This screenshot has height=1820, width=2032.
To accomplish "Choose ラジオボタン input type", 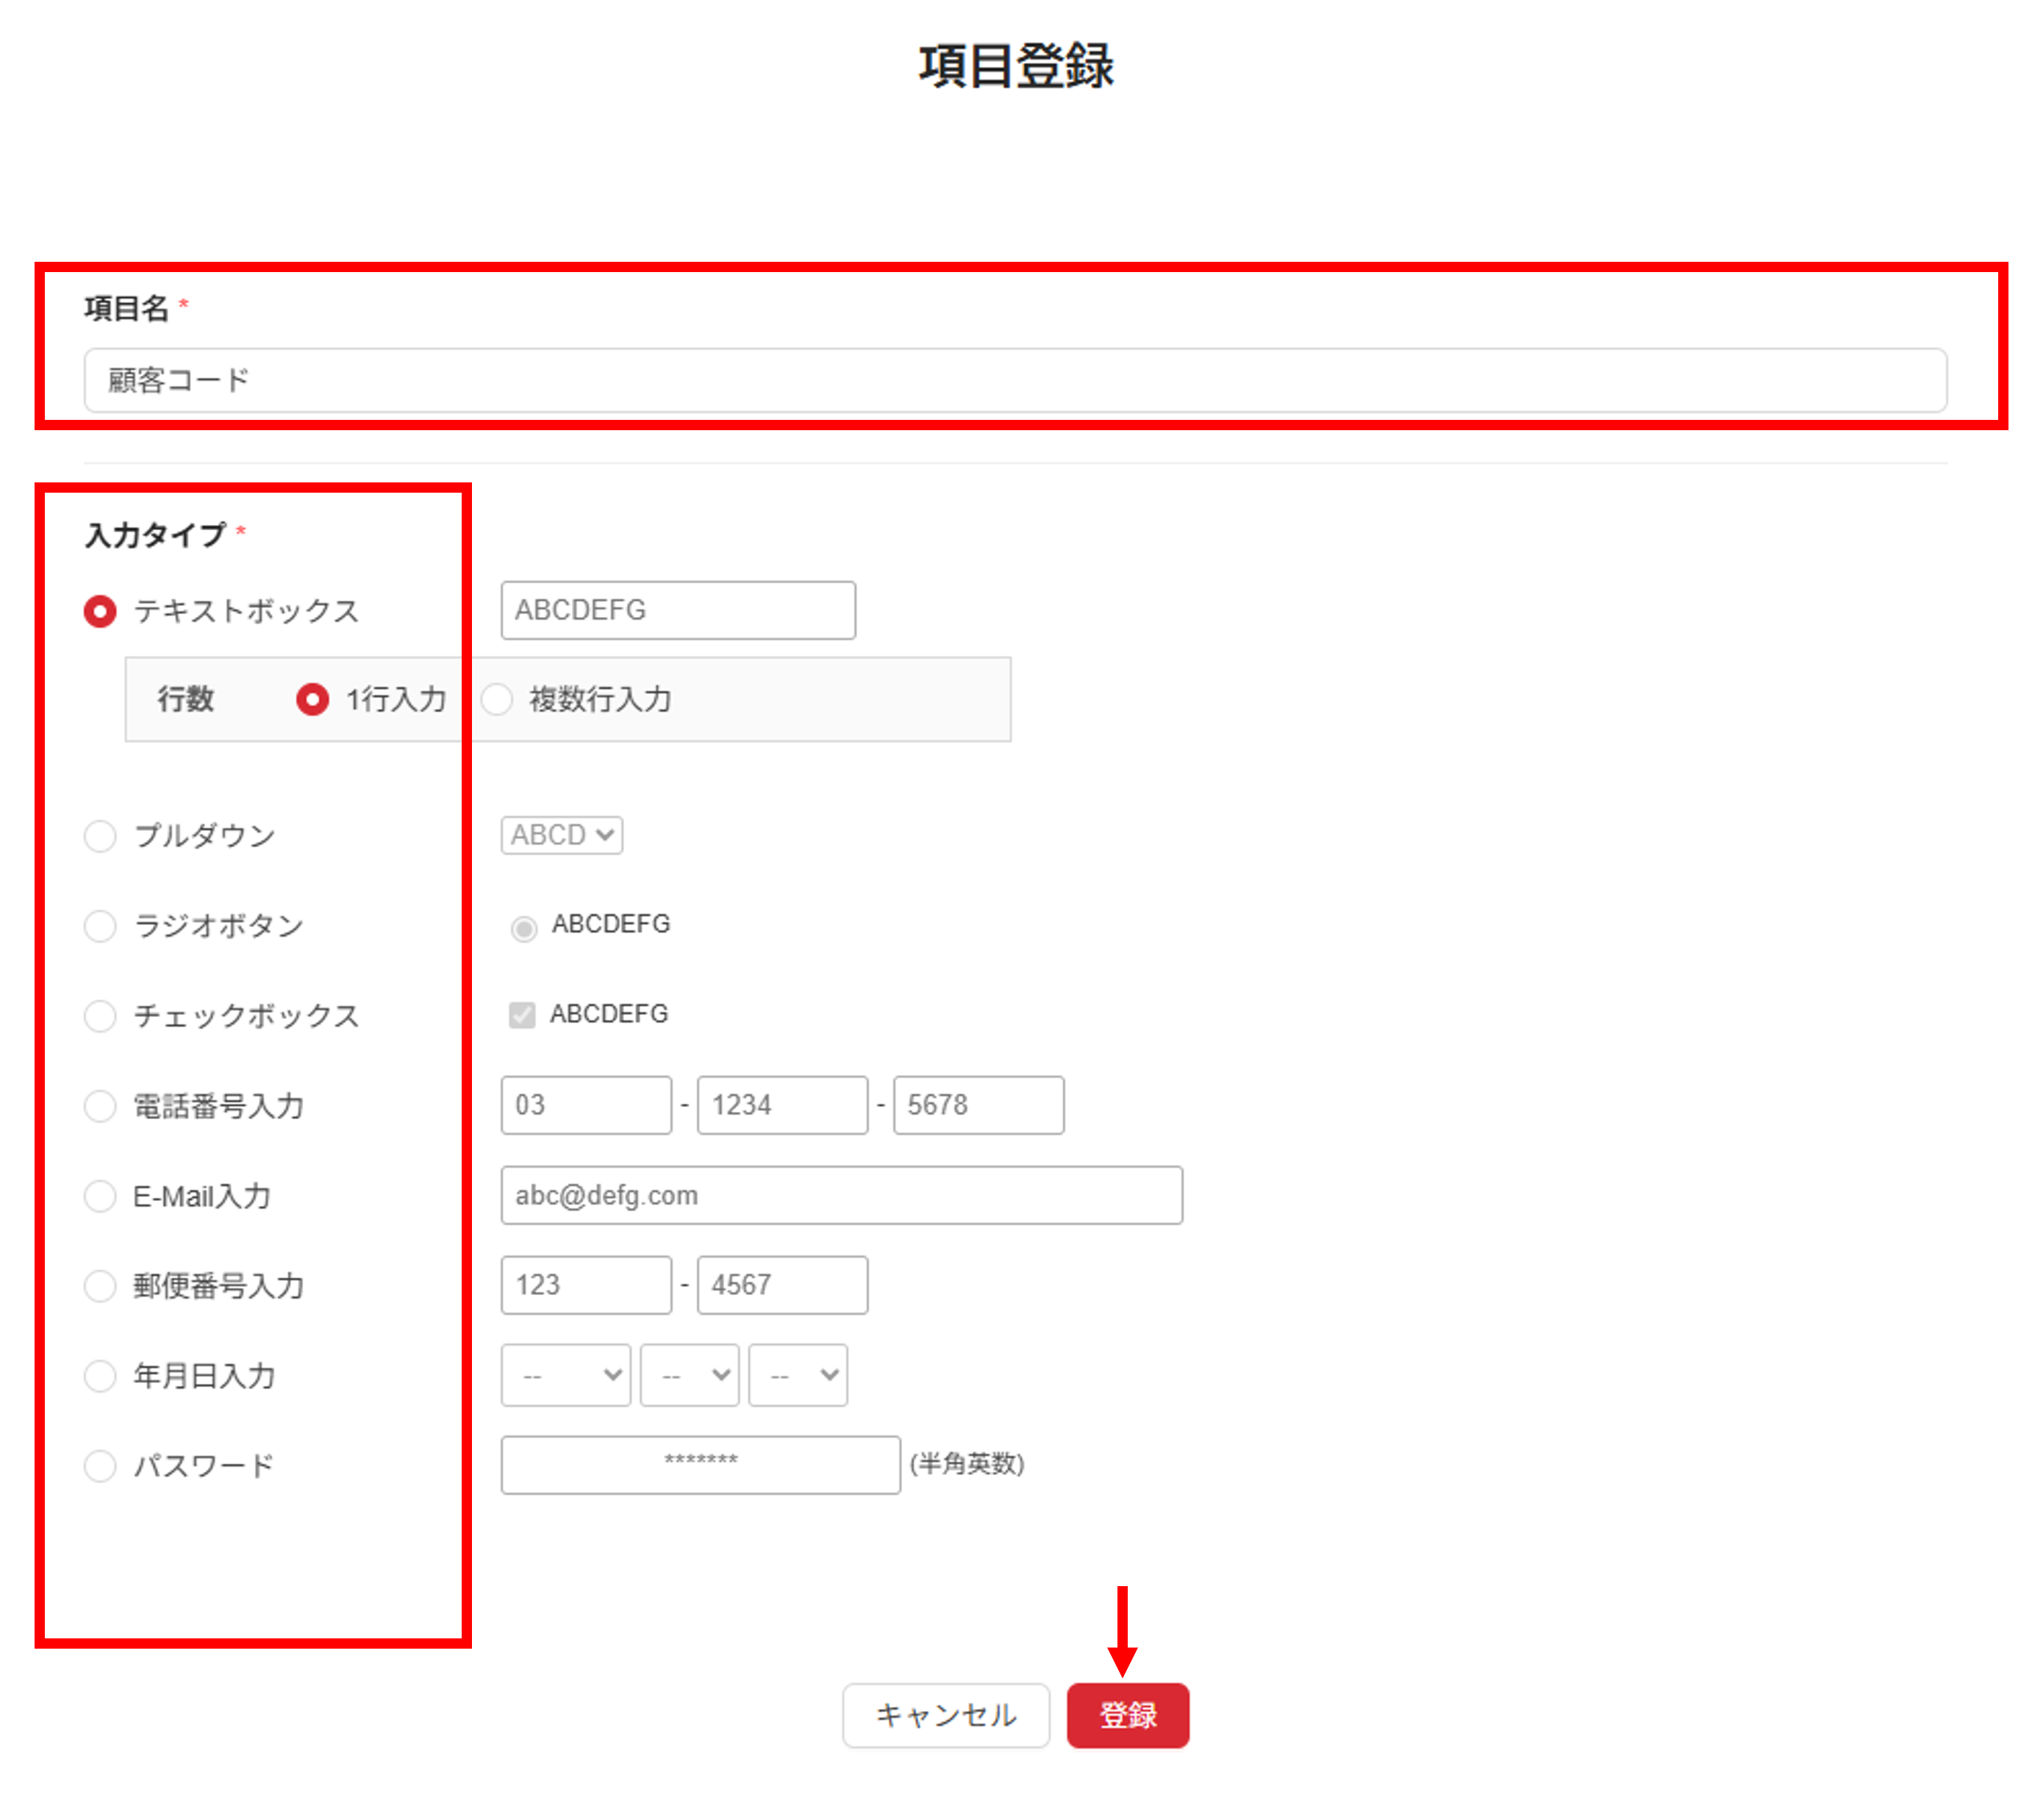I will point(100,926).
